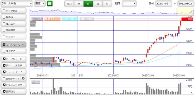Open the 期間 period dropdown
This screenshot has width=195, height=96.
click(x=129, y=4)
